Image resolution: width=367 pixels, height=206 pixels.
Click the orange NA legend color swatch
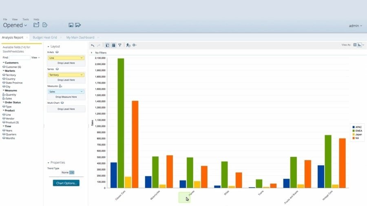coord(353,138)
